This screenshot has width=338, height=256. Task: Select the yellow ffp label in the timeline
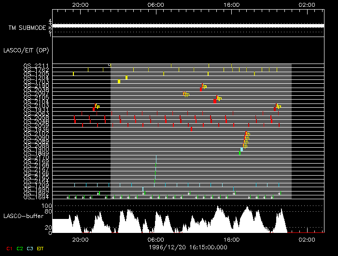[x=186, y=94]
